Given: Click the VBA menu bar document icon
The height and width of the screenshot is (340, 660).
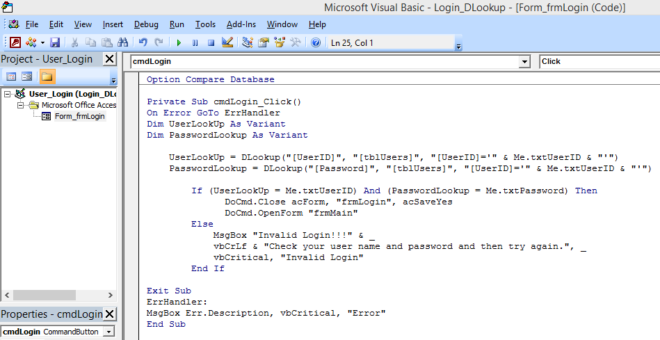Looking at the screenshot, I should tap(14, 24).
